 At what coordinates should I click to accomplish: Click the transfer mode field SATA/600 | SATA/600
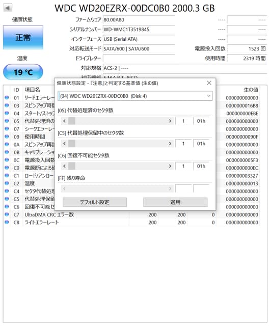point(139,49)
